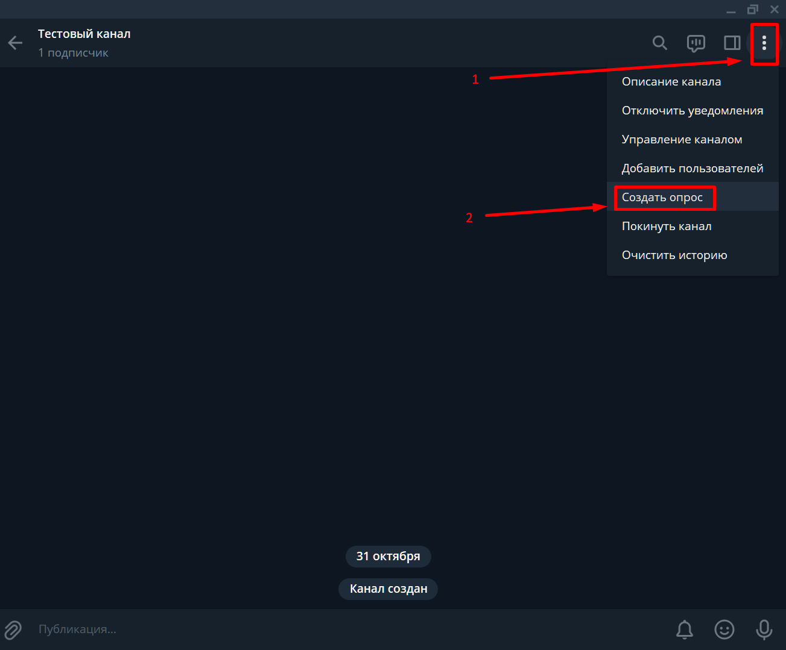Click the back arrow icon
Viewport: 786px width, 650px height.
[x=15, y=43]
